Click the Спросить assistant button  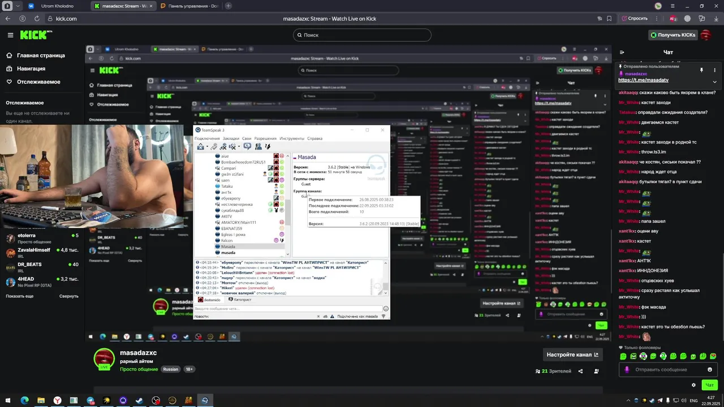click(635, 19)
